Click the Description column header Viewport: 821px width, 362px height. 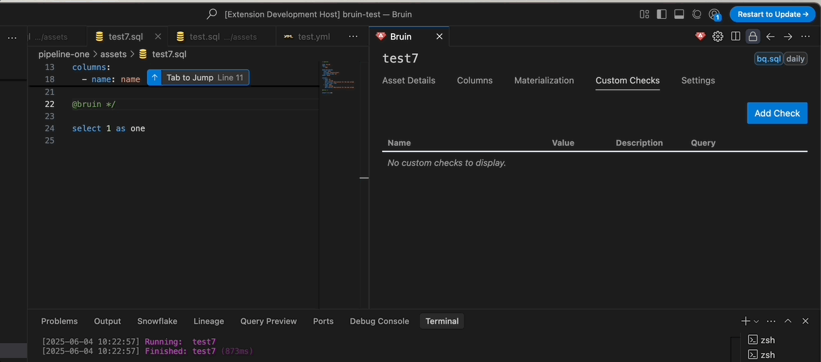pyautogui.click(x=639, y=143)
